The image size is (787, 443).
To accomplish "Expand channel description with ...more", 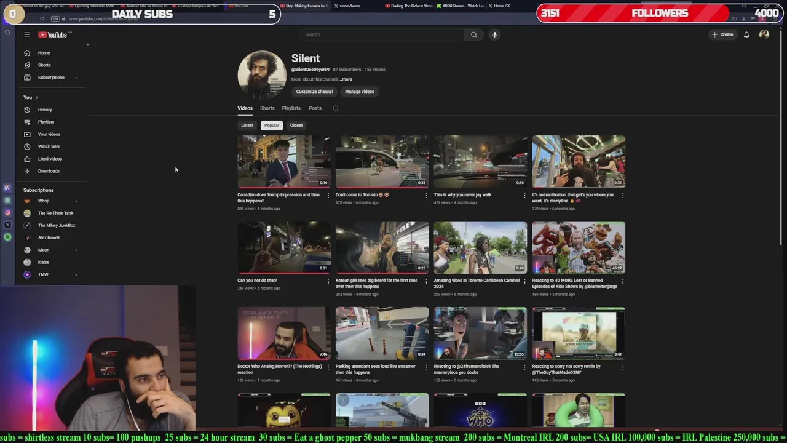I will click(346, 79).
